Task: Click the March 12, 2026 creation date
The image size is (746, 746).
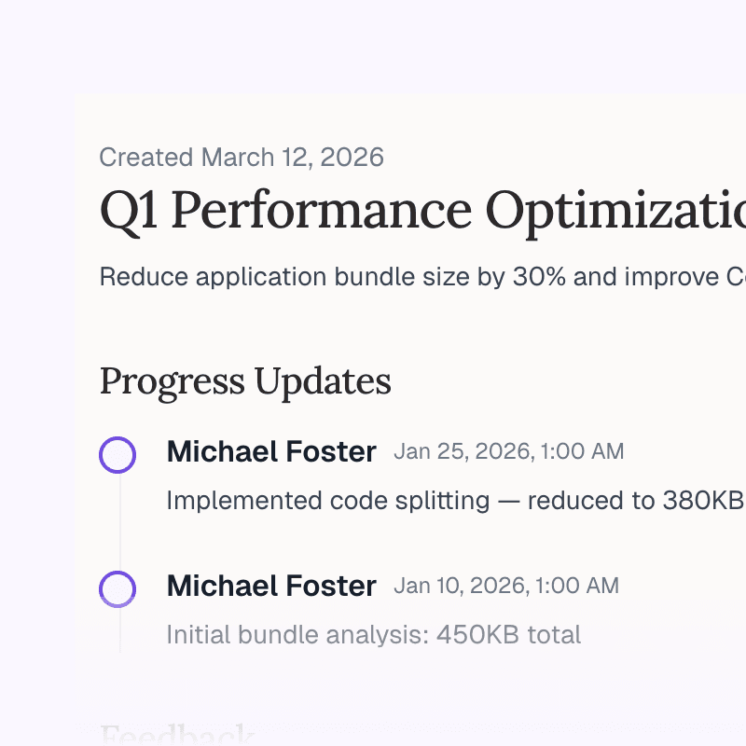Action: click(x=293, y=158)
